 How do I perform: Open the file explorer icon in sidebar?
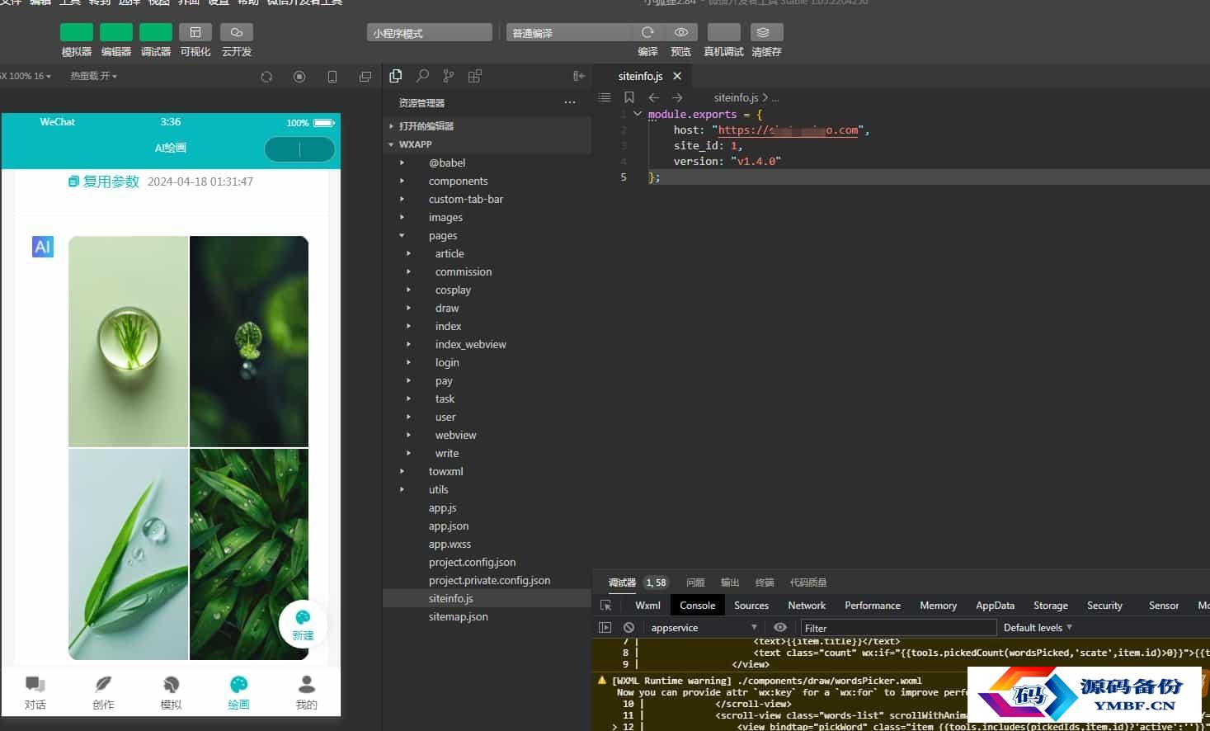point(396,76)
